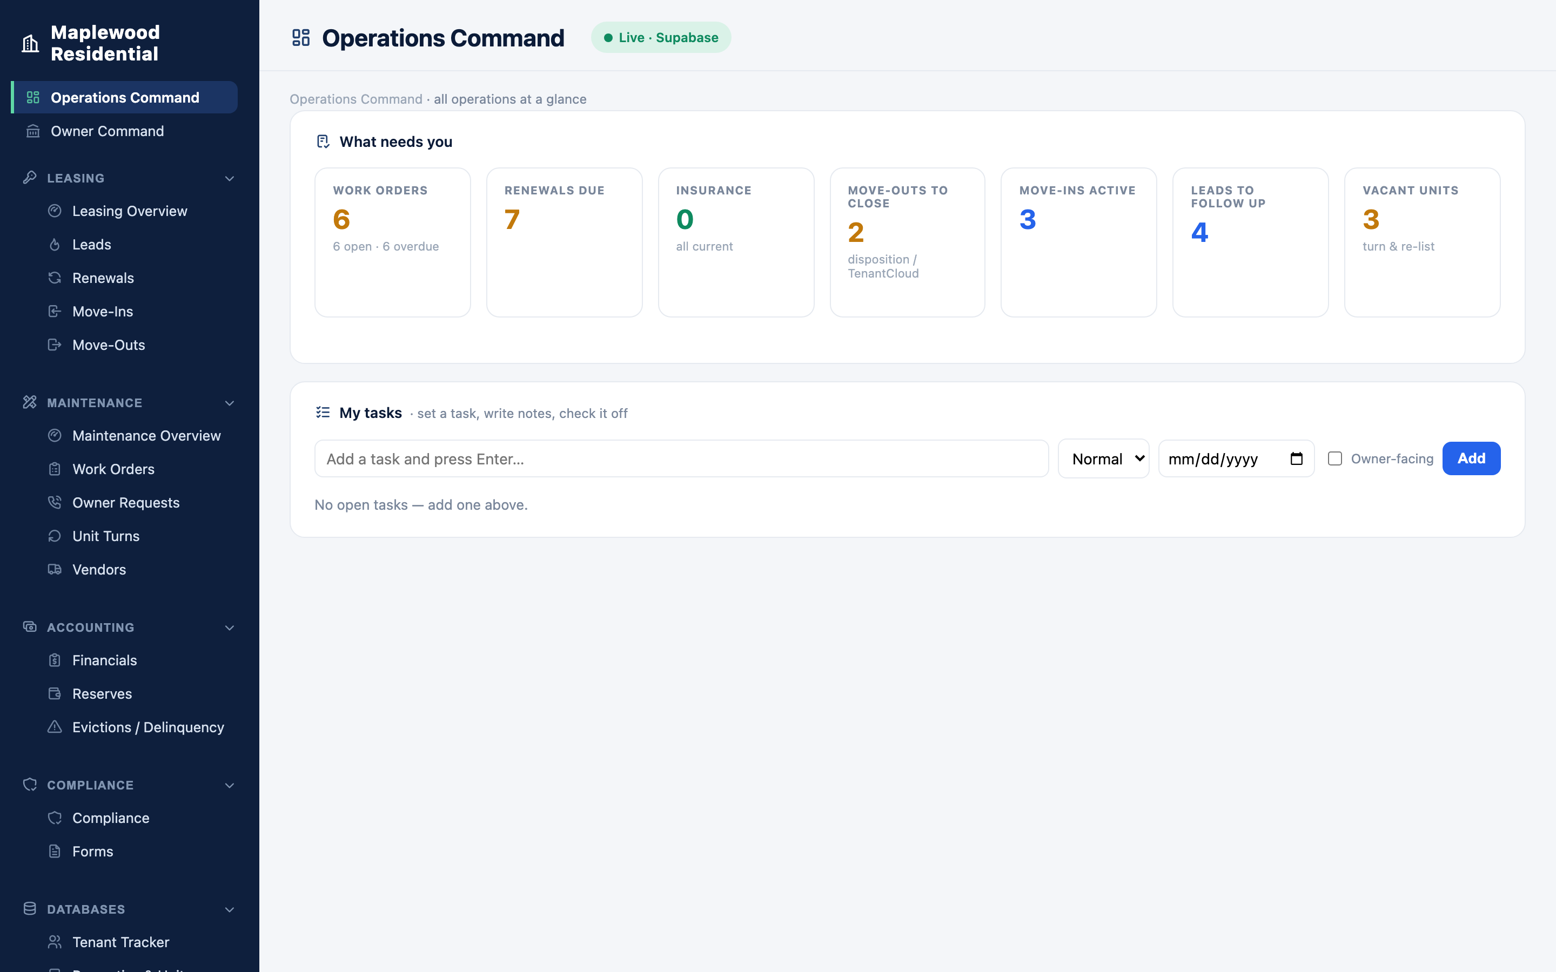Click the Evictions warning triangle icon
The width and height of the screenshot is (1556, 972).
coord(55,726)
